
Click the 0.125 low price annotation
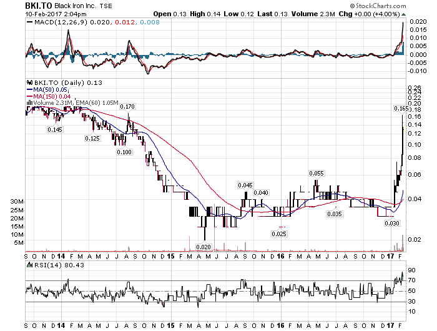tap(92, 138)
